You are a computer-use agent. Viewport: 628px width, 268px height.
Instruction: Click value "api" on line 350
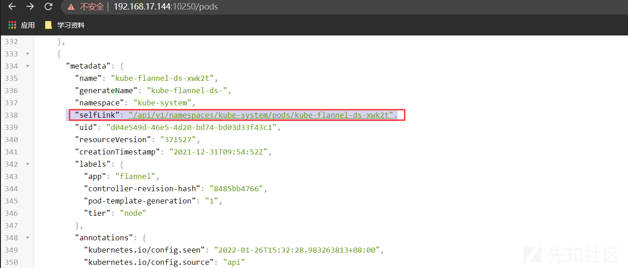pyautogui.click(x=234, y=262)
